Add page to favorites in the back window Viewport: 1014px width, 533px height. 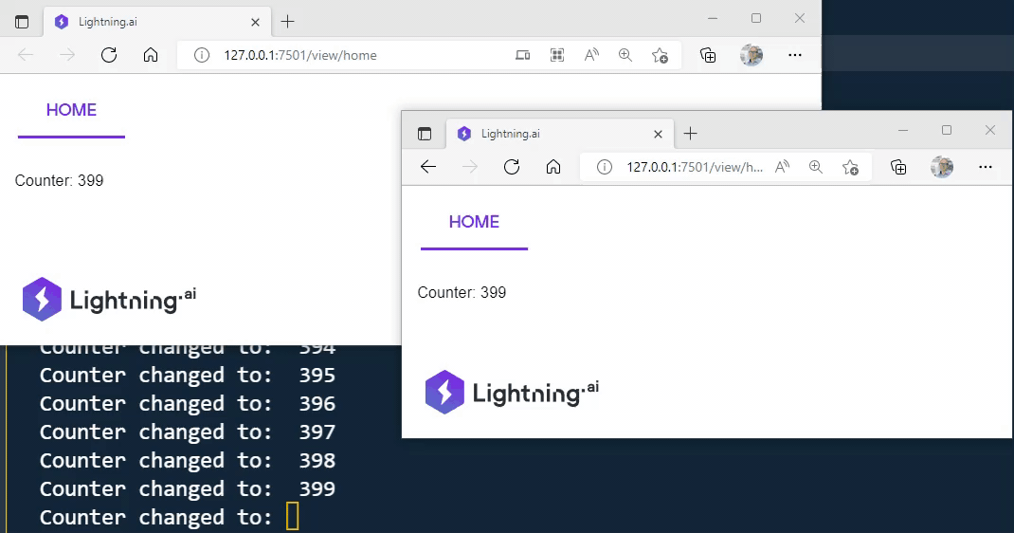(661, 55)
